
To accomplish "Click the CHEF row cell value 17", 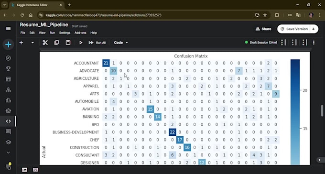I will 180,140.
